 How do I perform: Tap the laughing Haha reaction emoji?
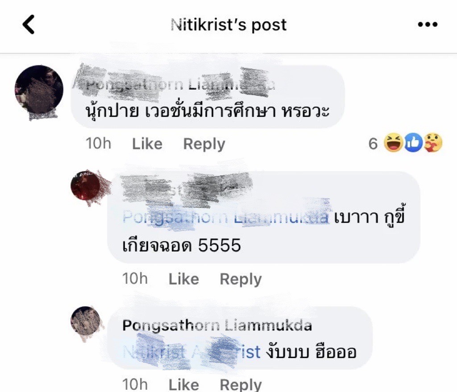(x=393, y=143)
